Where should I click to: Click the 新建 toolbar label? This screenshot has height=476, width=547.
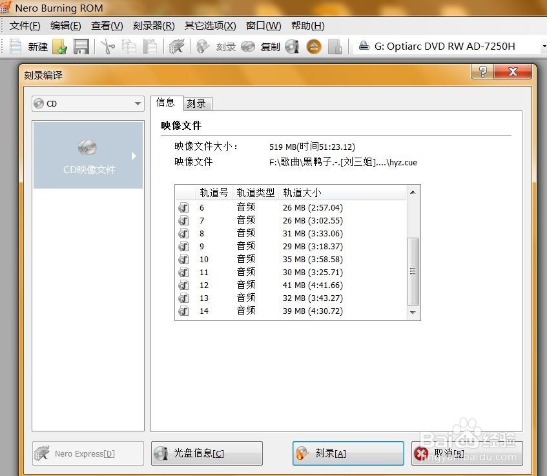(37, 47)
